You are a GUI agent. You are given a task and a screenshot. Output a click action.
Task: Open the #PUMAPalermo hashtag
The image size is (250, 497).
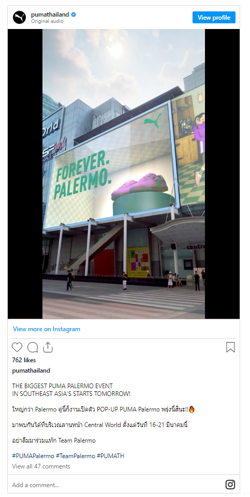(33, 456)
